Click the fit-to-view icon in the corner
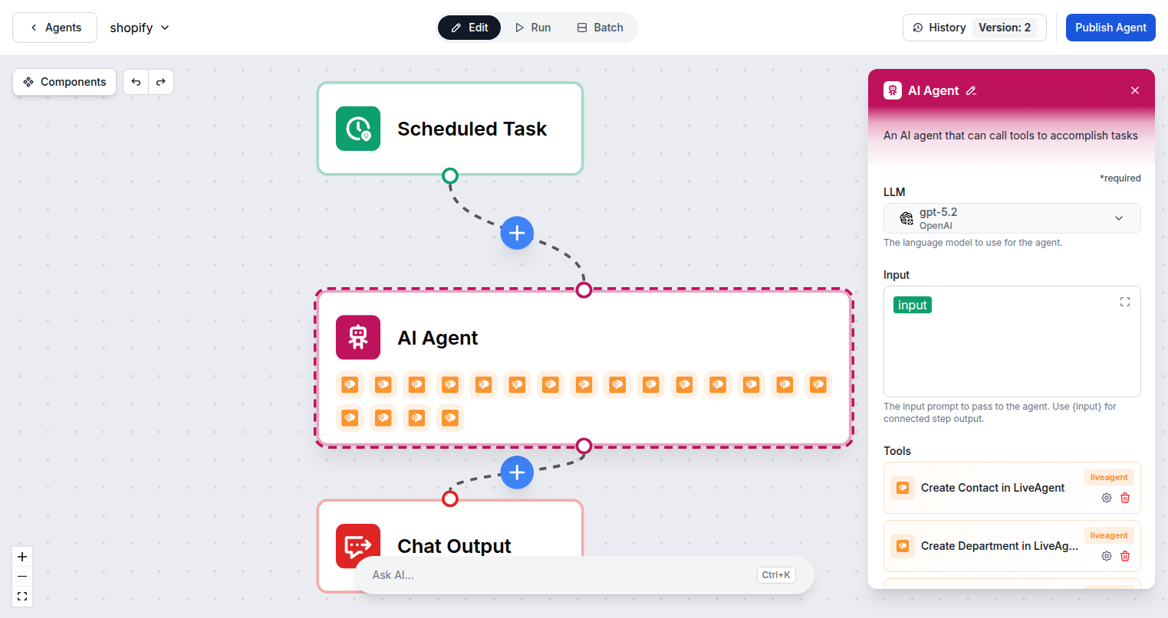 coord(21,596)
